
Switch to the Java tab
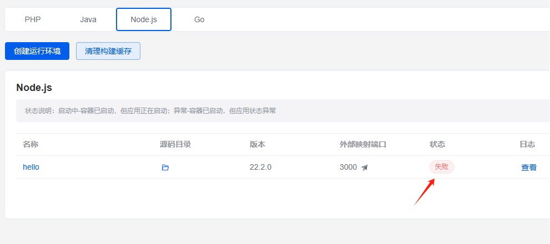[x=88, y=19]
